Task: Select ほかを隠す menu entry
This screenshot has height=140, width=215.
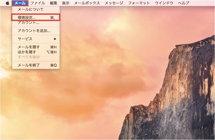Action: (x=36, y=52)
